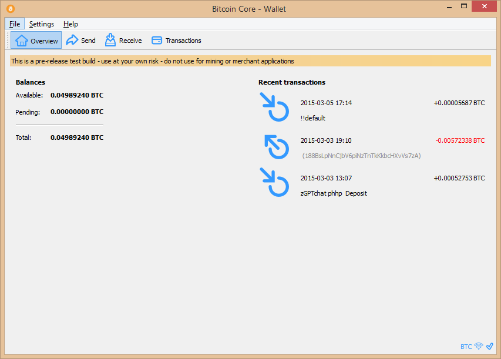Click the address 188BsLpNnCjbV6piNzTnTkKkbcHXvVs7zA

click(x=361, y=156)
